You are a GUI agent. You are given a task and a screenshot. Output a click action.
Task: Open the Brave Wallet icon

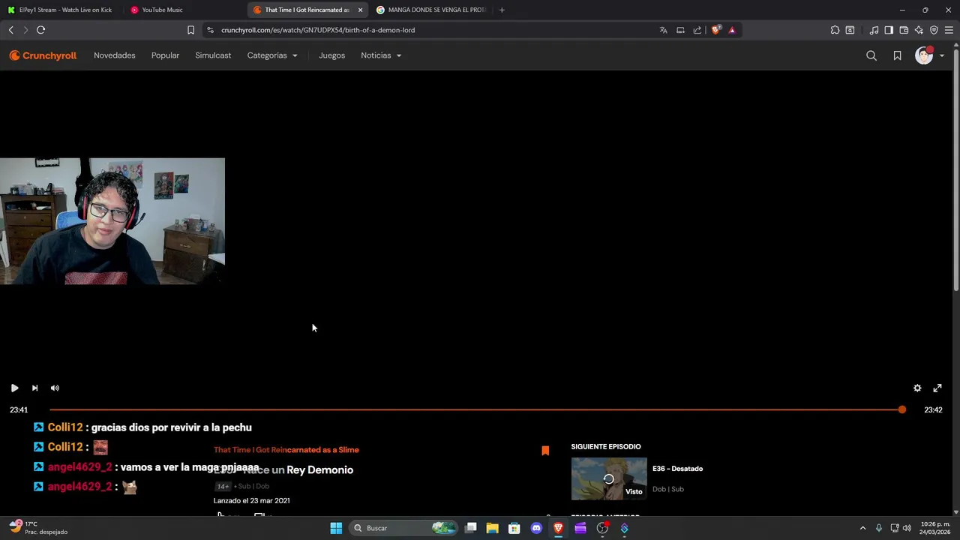(904, 30)
